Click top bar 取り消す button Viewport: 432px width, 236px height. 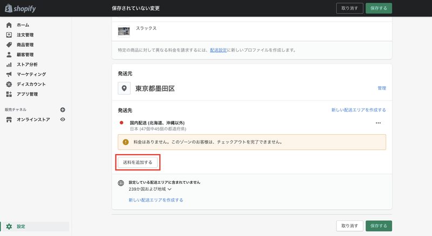tap(349, 8)
